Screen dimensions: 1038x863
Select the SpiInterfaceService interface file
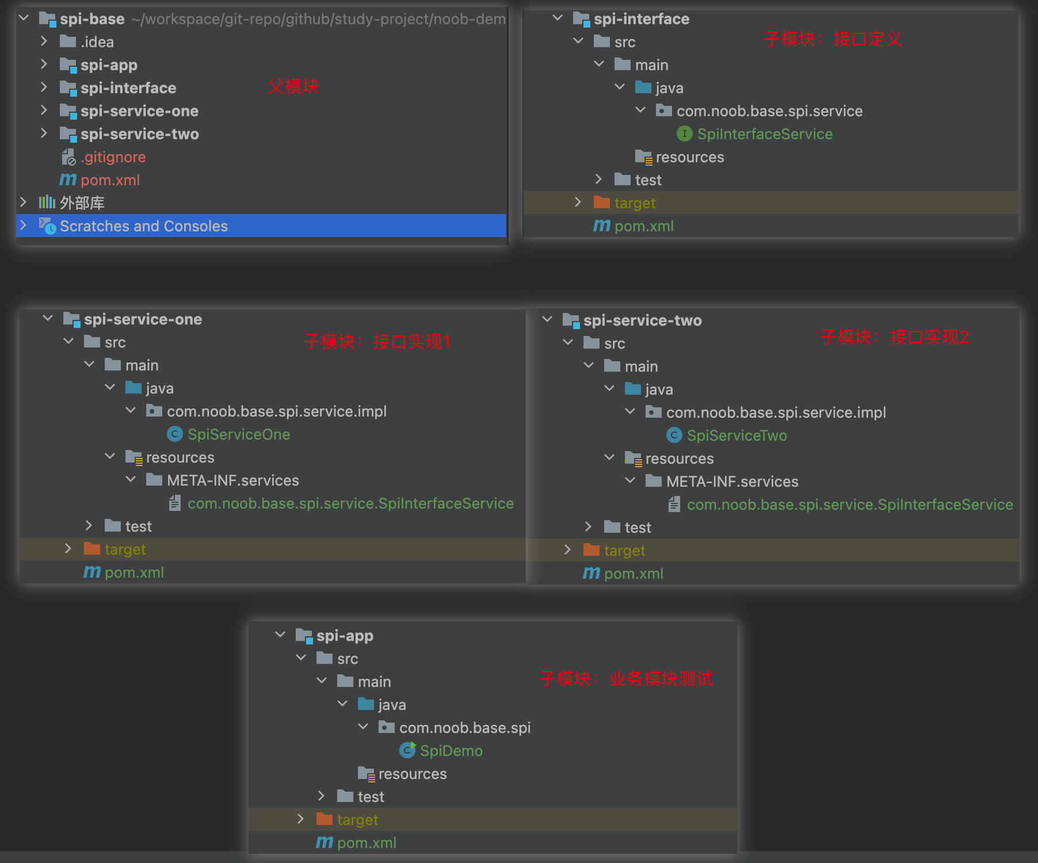pos(765,134)
